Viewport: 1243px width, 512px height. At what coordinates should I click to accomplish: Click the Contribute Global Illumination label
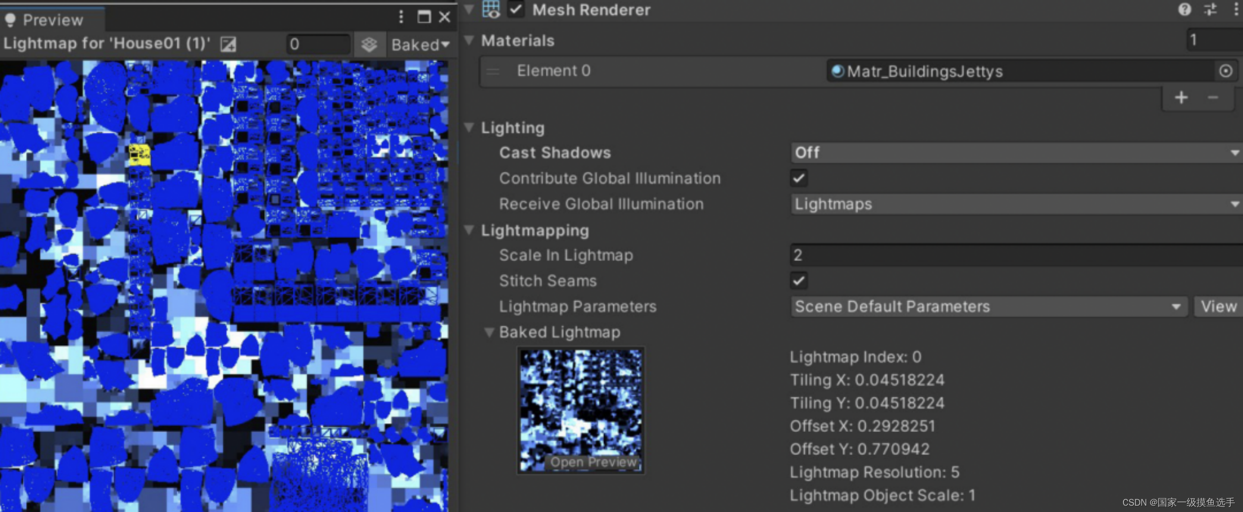(x=610, y=178)
